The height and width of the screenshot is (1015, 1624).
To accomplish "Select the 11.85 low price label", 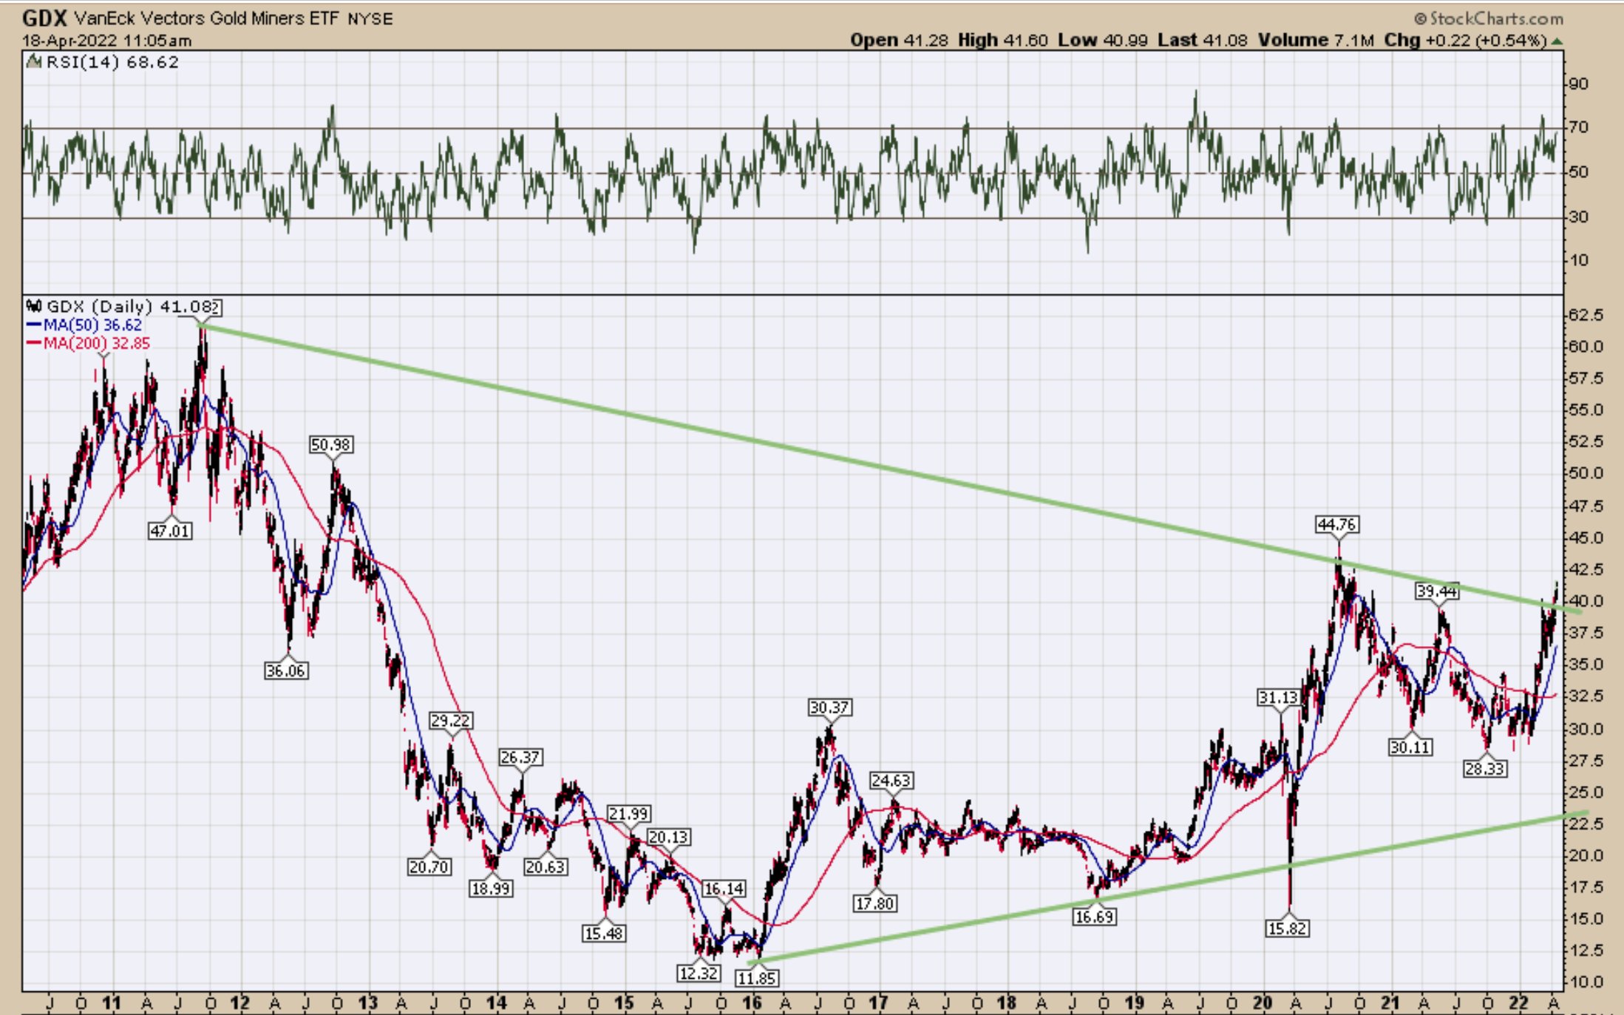I will click(x=756, y=979).
